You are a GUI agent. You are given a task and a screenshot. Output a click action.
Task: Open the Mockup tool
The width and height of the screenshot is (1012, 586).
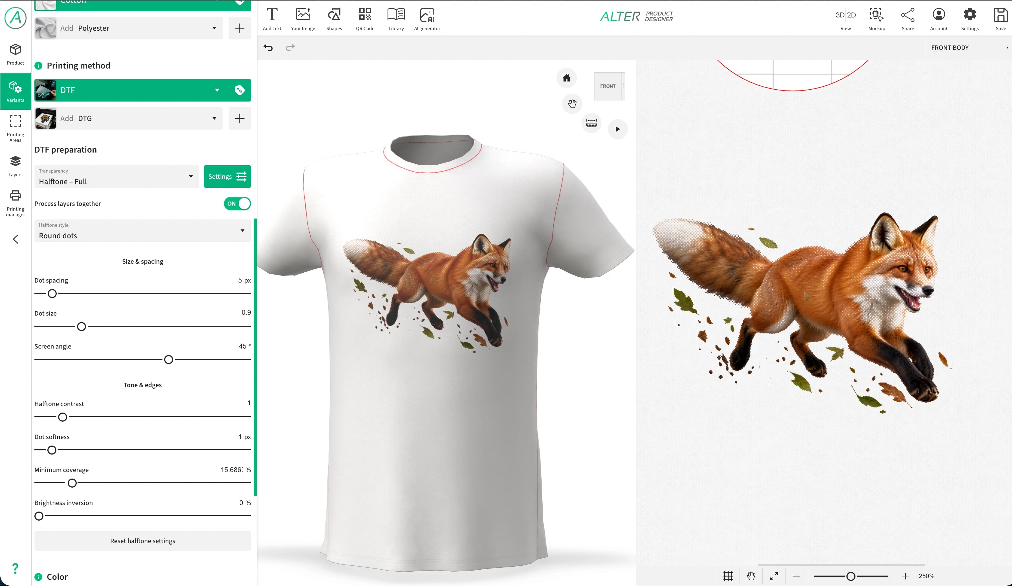click(876, 19)
